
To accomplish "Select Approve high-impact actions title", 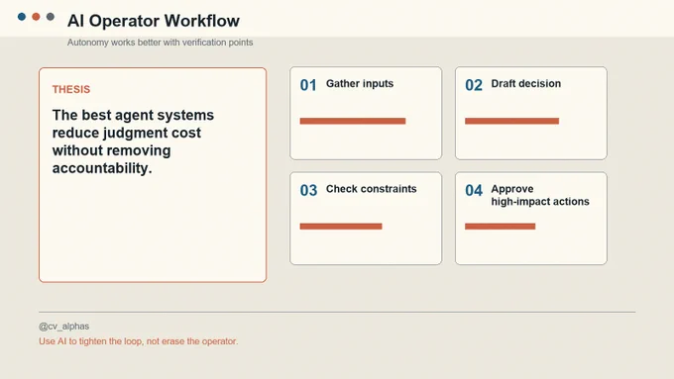I will 540,195.
